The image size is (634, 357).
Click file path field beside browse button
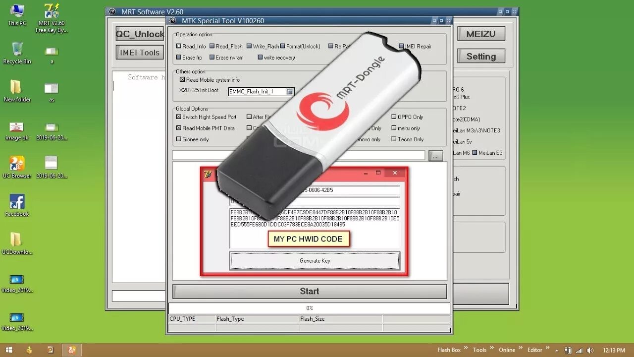coord(299,156)
